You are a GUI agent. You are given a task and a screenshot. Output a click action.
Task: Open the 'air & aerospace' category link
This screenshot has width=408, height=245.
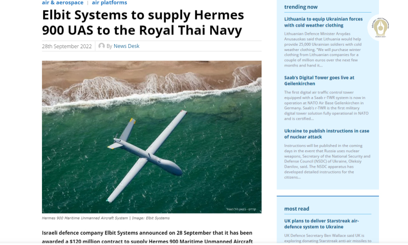[x=63, y=2]
